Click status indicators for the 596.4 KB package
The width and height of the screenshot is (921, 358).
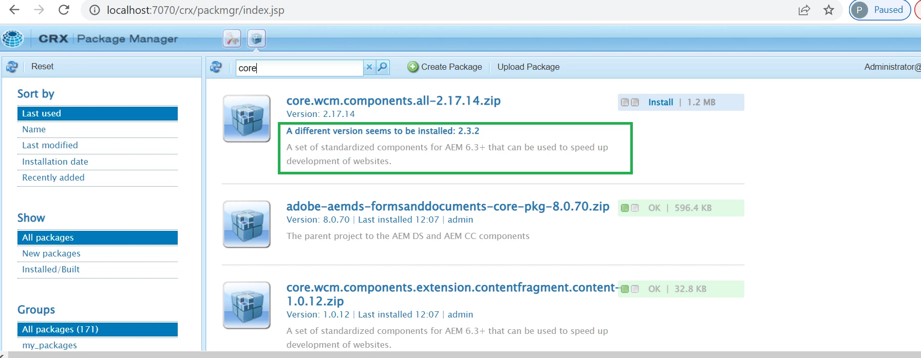point(630,208)
